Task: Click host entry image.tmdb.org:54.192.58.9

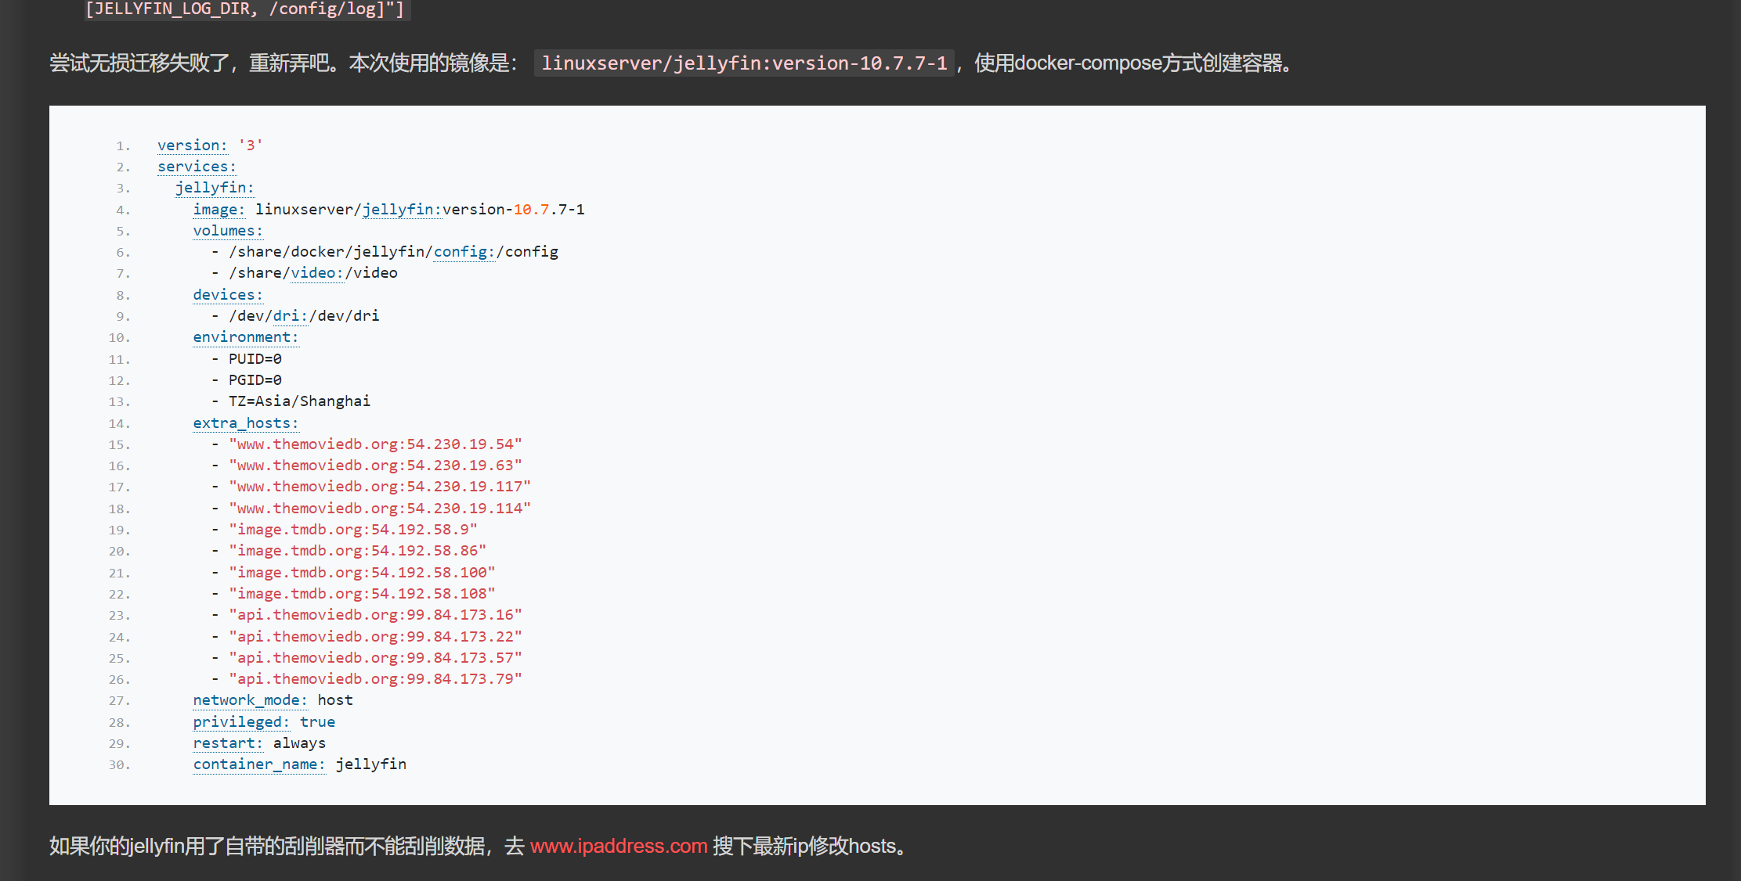Action: 353,530
